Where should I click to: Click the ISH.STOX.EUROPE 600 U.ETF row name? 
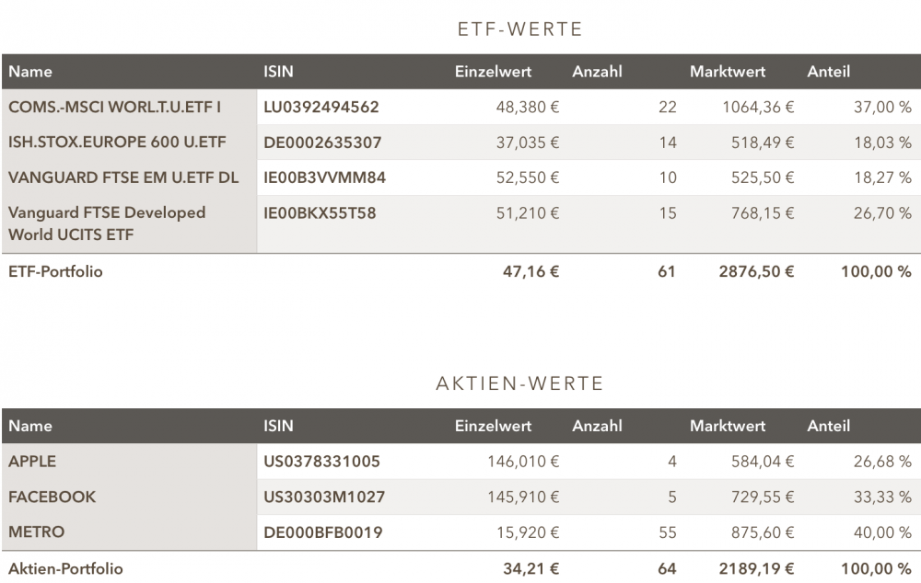coord(117,143)
